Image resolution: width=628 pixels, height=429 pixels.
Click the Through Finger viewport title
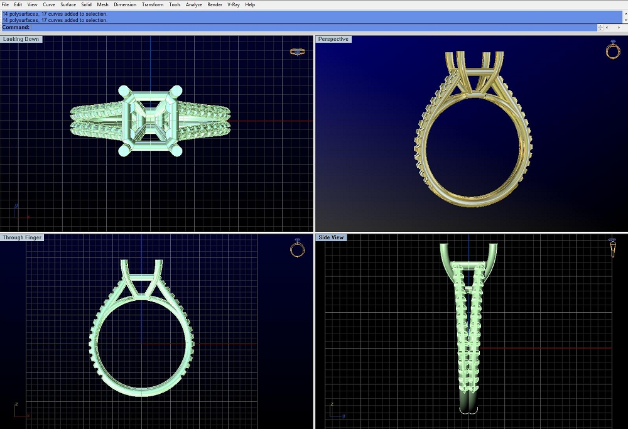click(22, 237)
